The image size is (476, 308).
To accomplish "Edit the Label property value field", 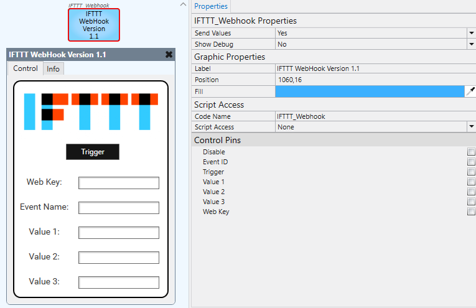I will click(x=376, y=68).
